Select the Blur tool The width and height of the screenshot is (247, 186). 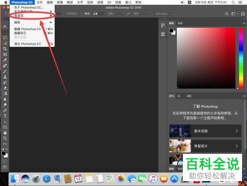[x=5, y=99]
